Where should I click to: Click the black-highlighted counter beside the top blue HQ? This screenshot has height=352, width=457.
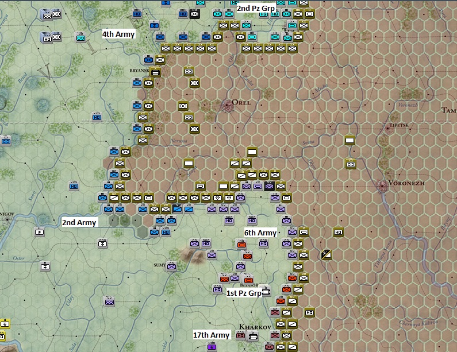coord(194,14)
